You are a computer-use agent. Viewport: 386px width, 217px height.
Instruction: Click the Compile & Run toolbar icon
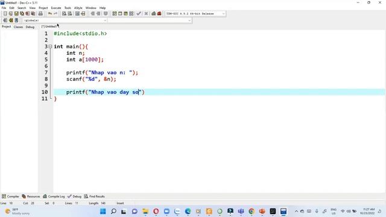125,13
